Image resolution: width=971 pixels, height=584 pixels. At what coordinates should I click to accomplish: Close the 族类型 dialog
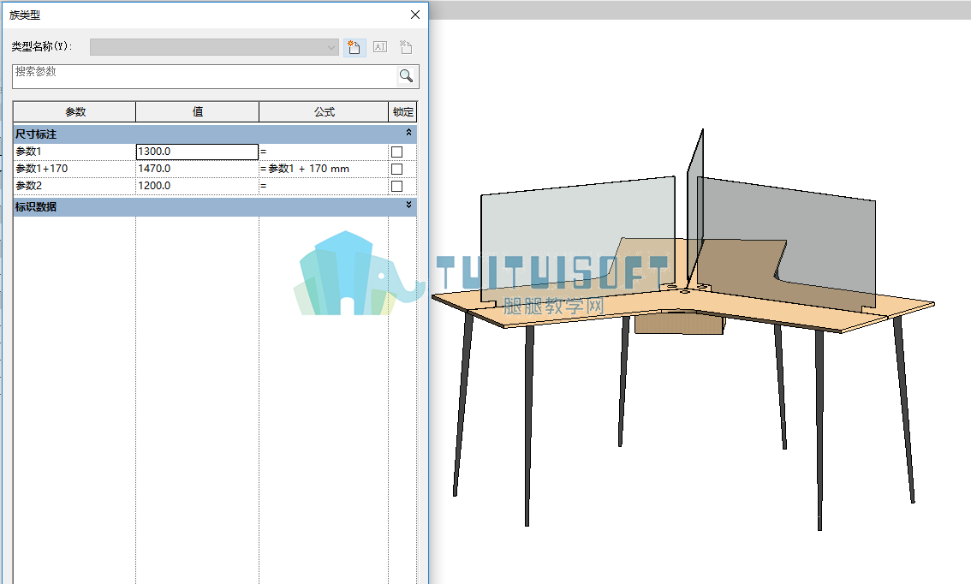click(415, 15)
